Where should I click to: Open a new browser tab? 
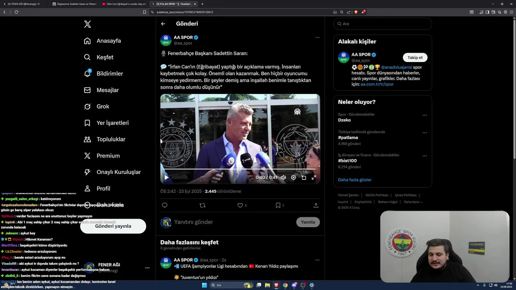tap(202, 4)
